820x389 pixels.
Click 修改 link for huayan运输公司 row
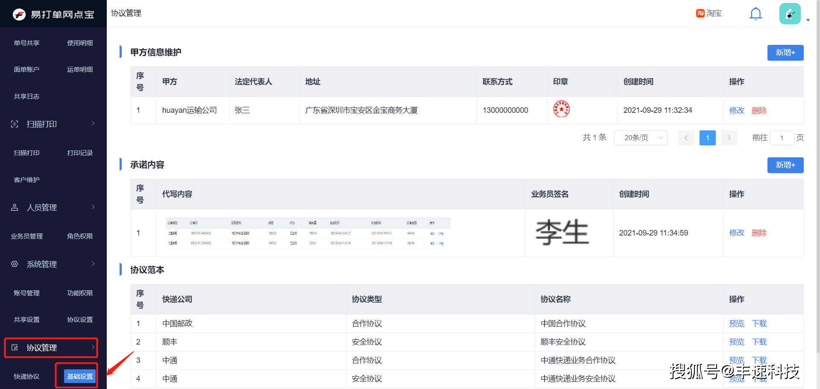pos(737,110)
